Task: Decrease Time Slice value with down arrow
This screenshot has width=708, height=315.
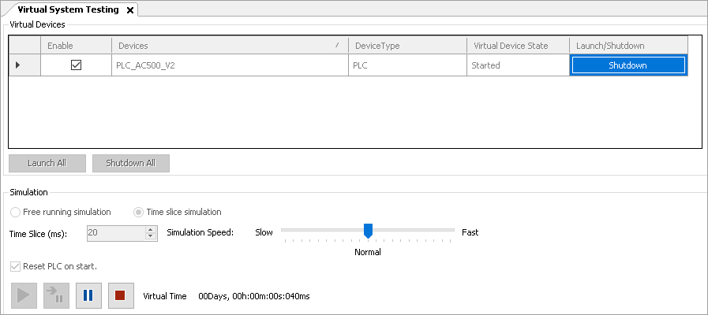Action: click(151, 236)
